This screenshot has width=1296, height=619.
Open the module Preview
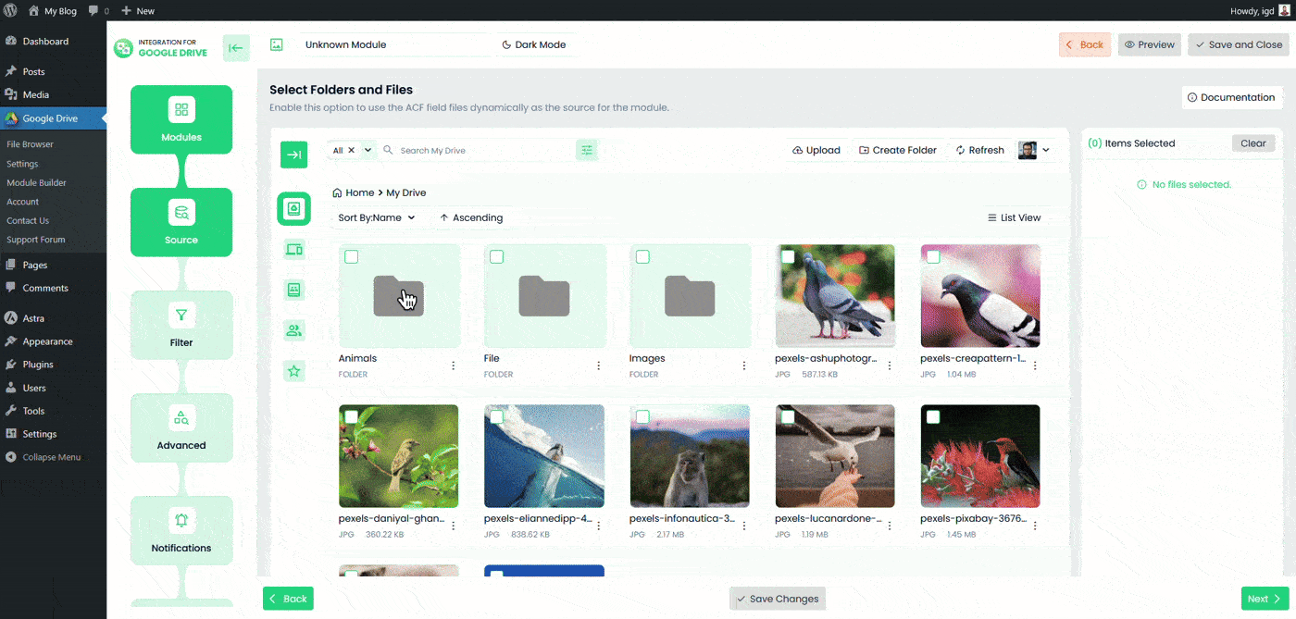(x=1150, y=44)
